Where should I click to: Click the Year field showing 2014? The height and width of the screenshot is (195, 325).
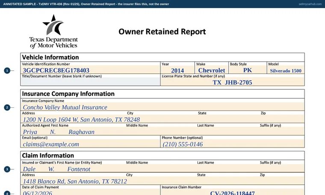click(x=177, y=70)
